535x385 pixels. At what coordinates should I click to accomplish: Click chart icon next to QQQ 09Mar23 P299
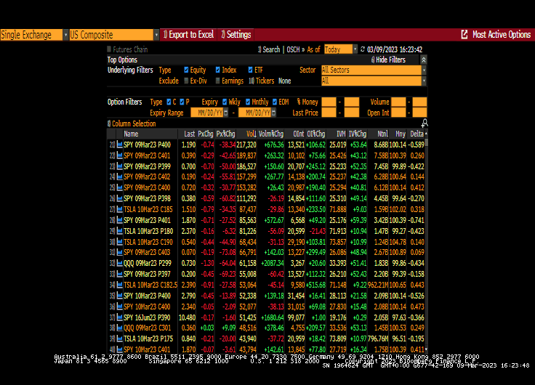pyautogui.click(x=120, y=262)
